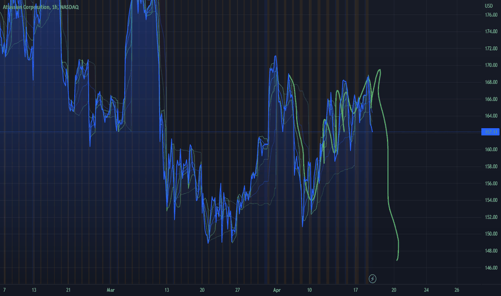The width and height of the screenshot is (501, 296).
Task: Click the 160.00 price axis label
Action: [x=491, y=150]
